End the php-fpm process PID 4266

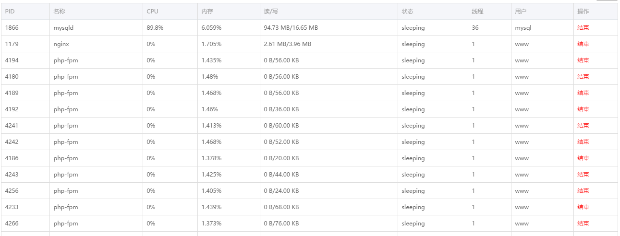583,224
